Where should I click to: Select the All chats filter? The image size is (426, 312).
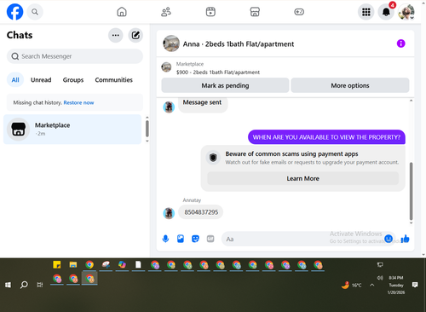(15, 80)
